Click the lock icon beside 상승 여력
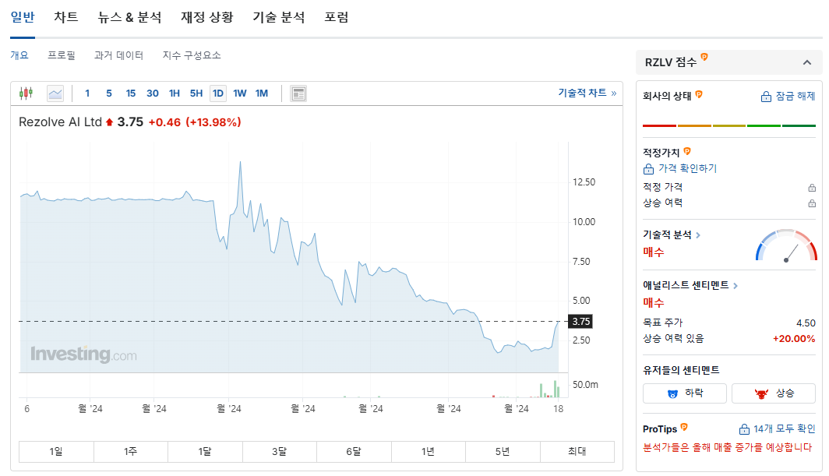This screenshot has width=829, height=476. point(812,203)
